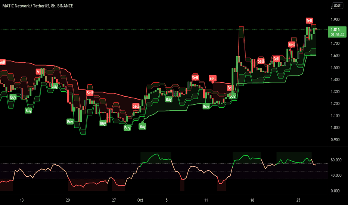Click the current price label 1.816
Image resolution: width=348 pixels, height=205 pixels.
(x=335, y=29)
